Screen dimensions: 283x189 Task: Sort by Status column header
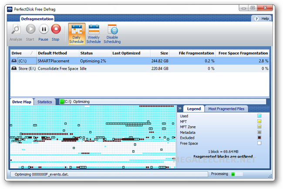coord(95,53)
